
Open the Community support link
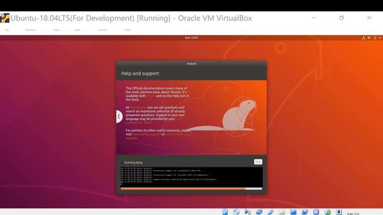click(x=147, y=134)
